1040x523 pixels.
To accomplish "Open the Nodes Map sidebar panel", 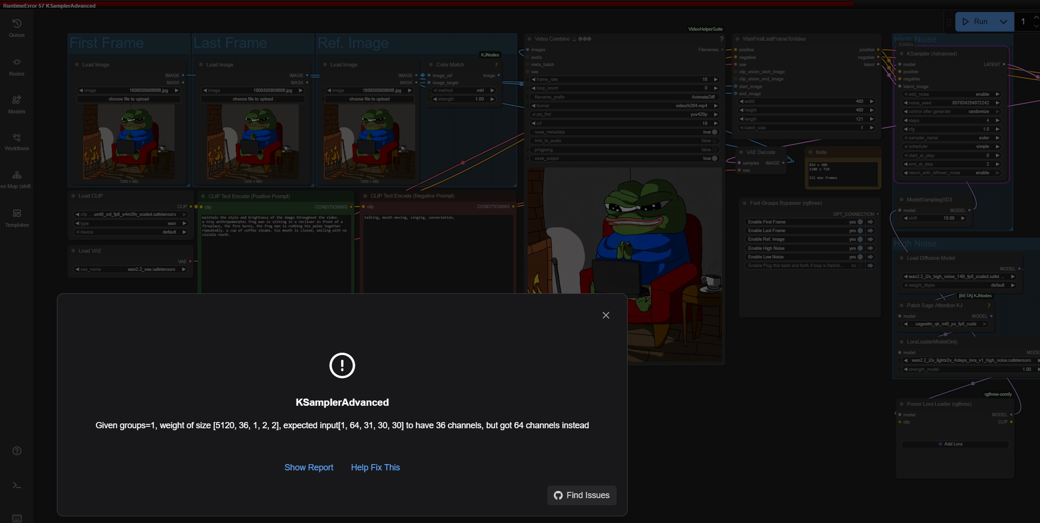I will coord(17,180).
